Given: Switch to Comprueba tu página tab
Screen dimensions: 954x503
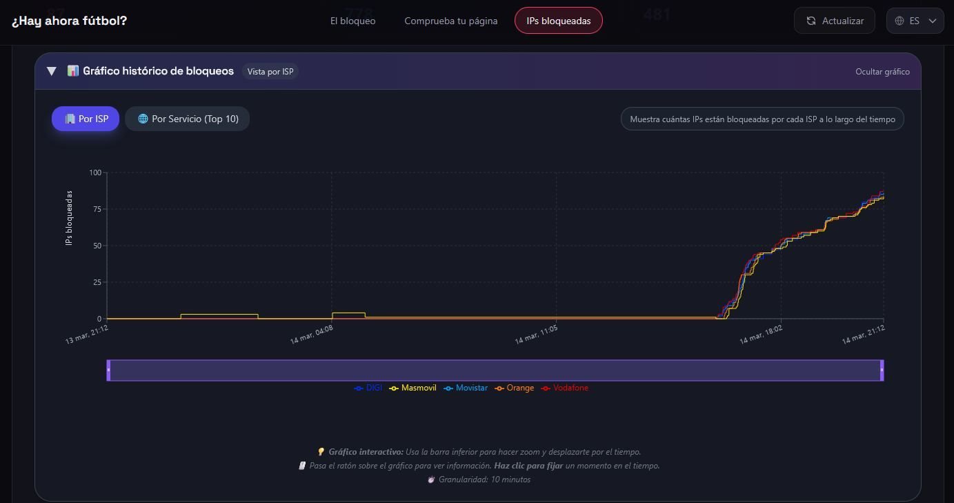Looking at the screenshot, I should [450, 21].
